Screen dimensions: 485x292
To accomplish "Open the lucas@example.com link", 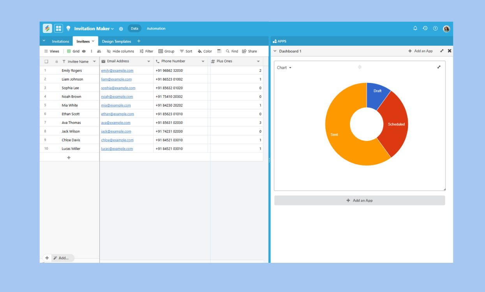I will tap(117, 149).
